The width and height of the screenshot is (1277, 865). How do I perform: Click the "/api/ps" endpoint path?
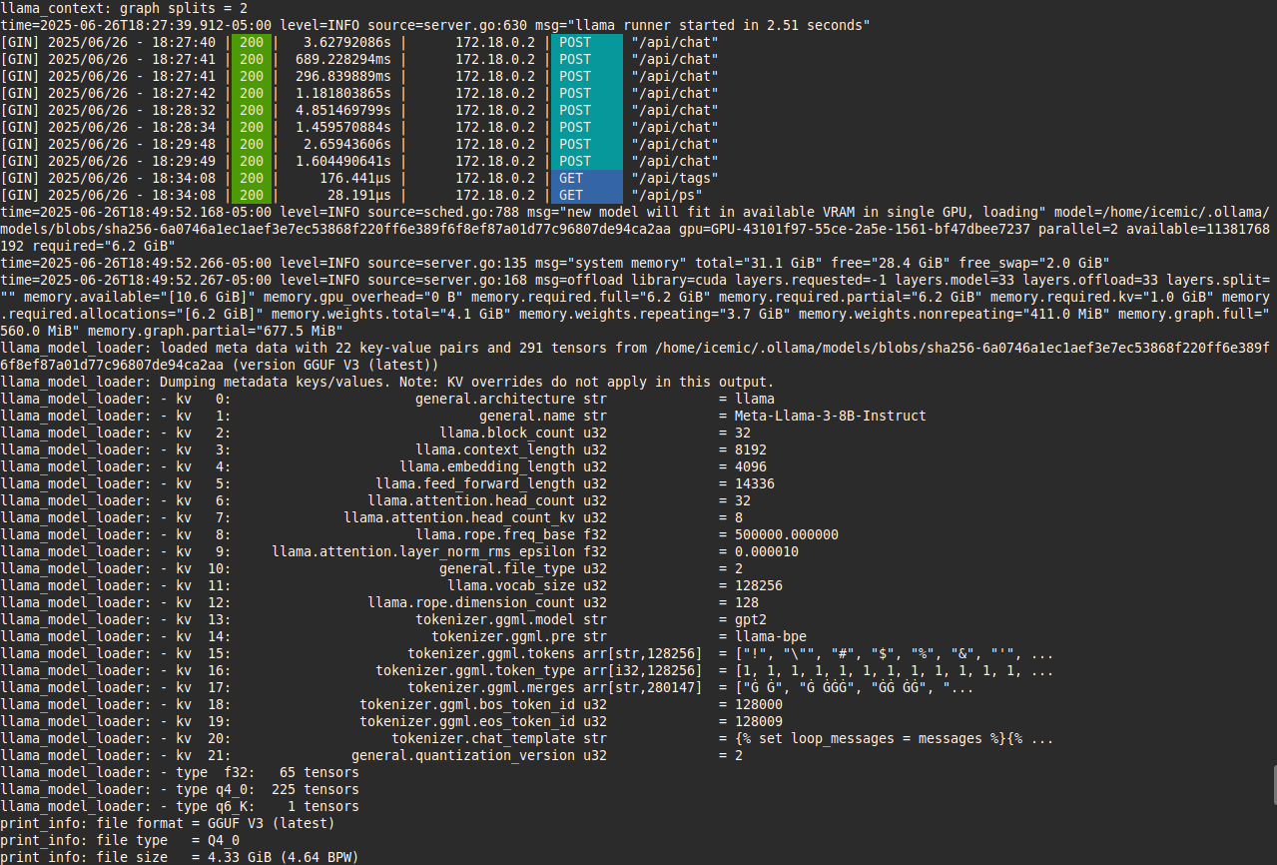tap(666, 195)
